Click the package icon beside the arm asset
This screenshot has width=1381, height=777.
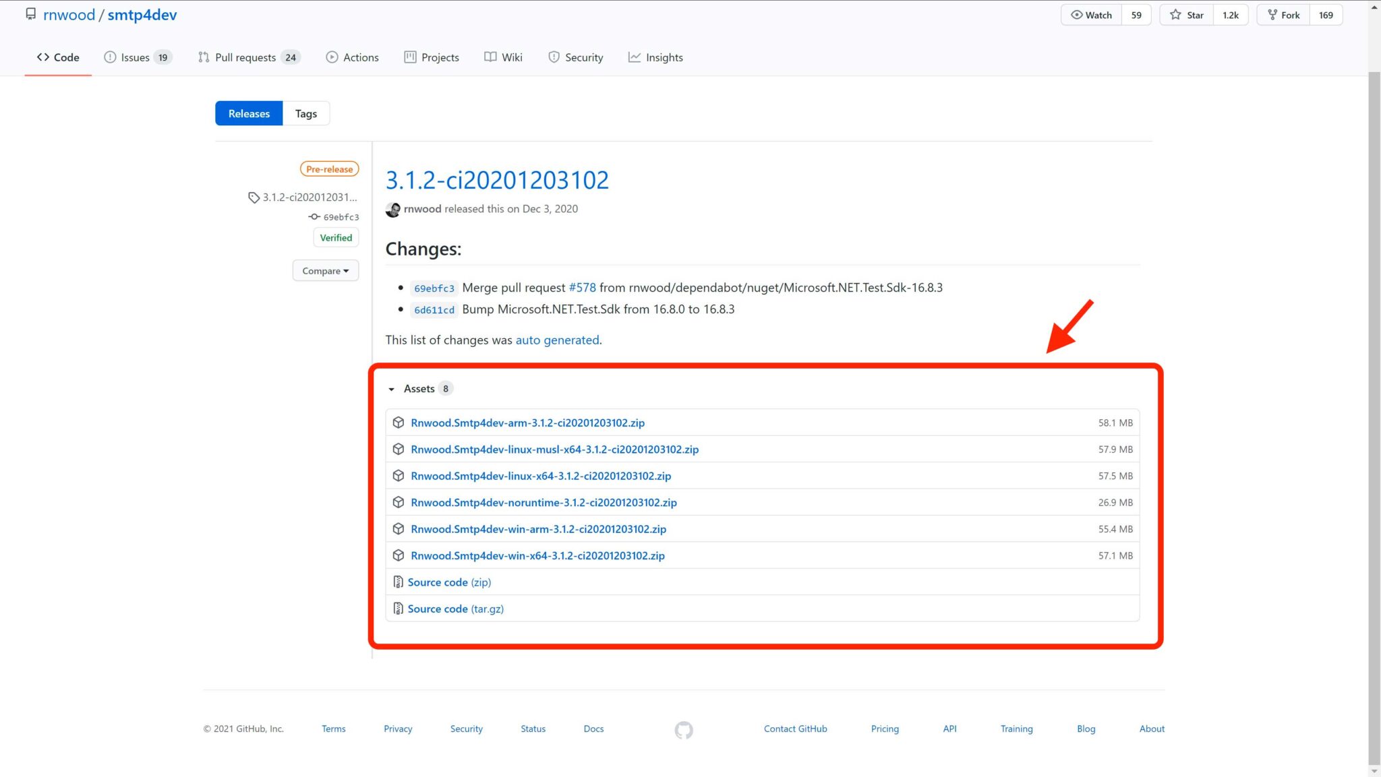coord(399,423)
